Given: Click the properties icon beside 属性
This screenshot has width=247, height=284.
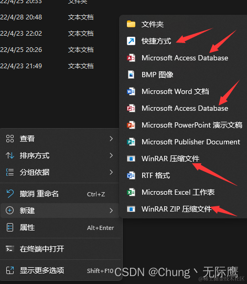Looking at the screenshot, I should point(10,227).
